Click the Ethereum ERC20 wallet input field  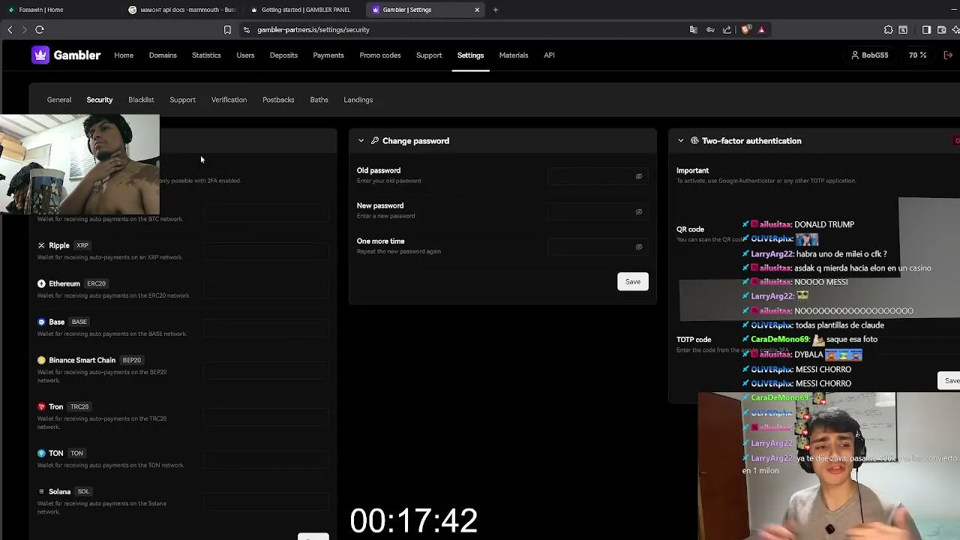265,289
